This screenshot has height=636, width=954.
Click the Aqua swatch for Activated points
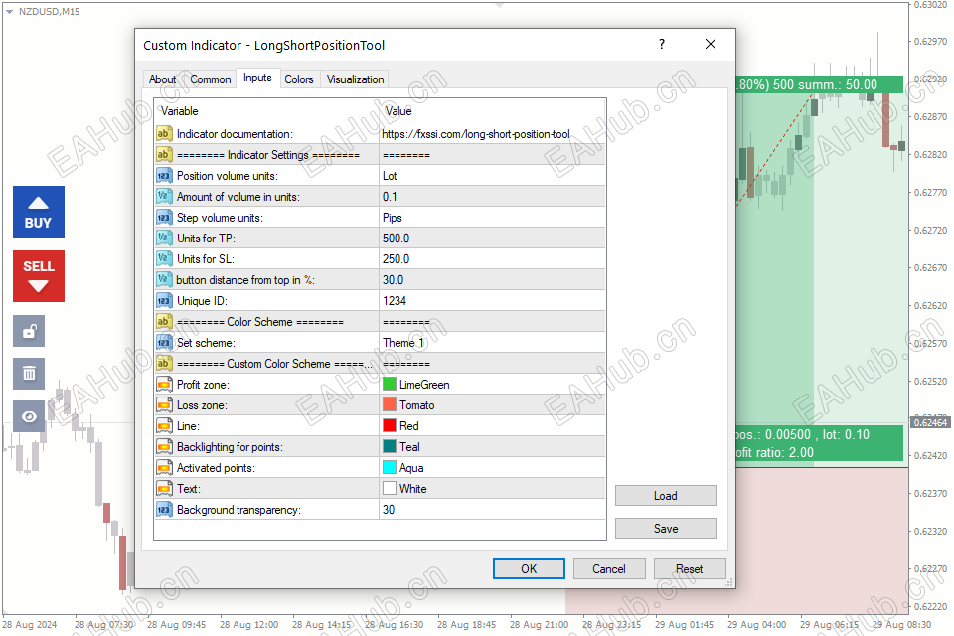[x=390, y=467]
